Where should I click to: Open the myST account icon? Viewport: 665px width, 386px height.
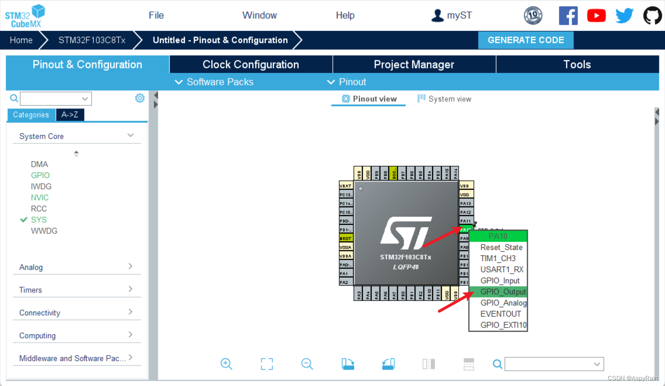coord(437,15)
